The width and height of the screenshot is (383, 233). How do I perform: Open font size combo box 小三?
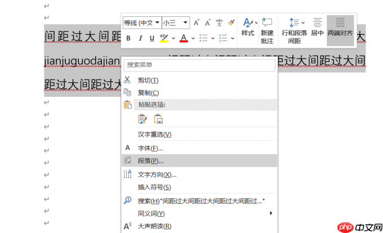pos(176,23)
